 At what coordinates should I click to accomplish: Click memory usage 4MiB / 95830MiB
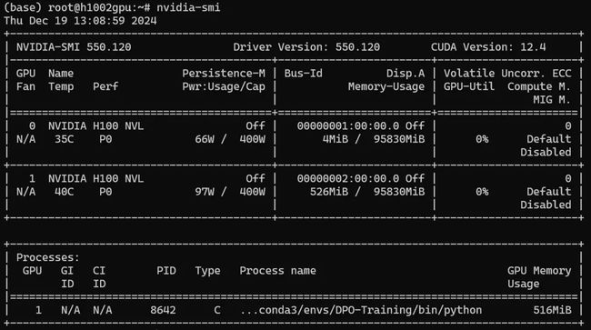(373, 139)
